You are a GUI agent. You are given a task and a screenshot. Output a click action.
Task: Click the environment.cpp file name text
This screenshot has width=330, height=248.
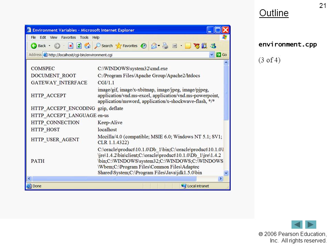click(288, 44)
